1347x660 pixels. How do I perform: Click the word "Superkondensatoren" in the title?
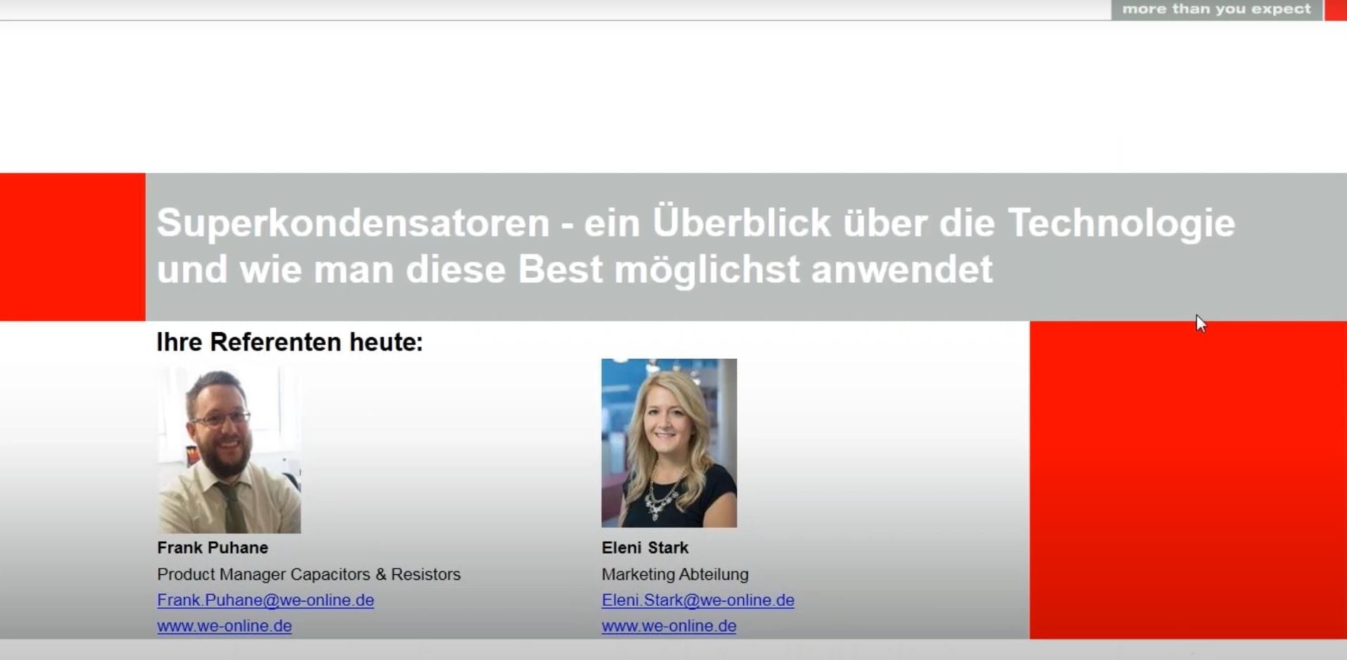click(x=353, y=223)
